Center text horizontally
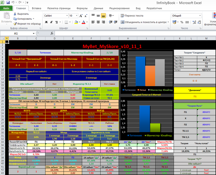216x175 pixels. coord(98,22)
